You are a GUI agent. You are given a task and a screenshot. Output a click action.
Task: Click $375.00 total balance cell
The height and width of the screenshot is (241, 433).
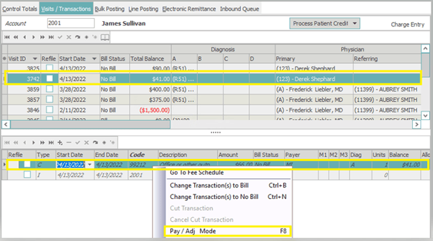pos(150,100)
